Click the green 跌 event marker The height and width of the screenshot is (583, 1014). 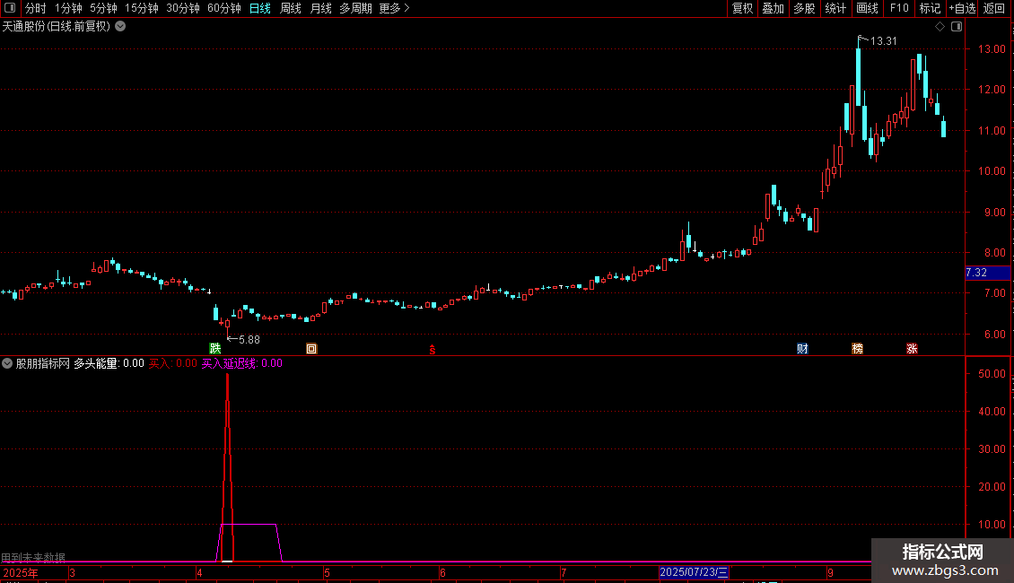(x=215, y=349)
